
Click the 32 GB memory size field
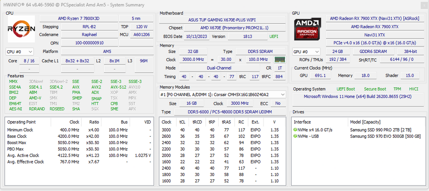click(x=193, y=52)
